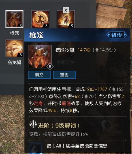Click the large 枪笼 icon in tooltip
Image resolution: width=132 pixels, height=154 pixels.
[40, 56]
